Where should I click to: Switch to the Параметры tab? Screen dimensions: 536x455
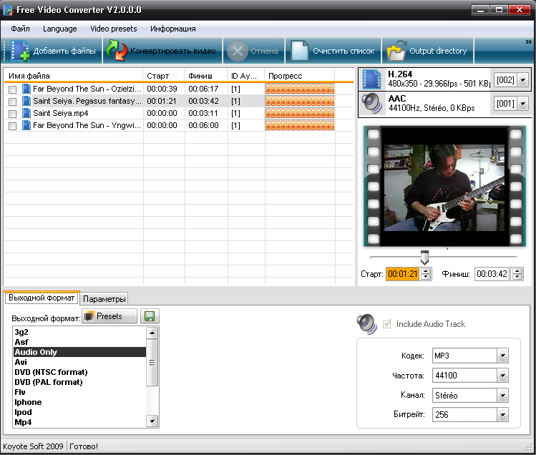coord(104,299)
